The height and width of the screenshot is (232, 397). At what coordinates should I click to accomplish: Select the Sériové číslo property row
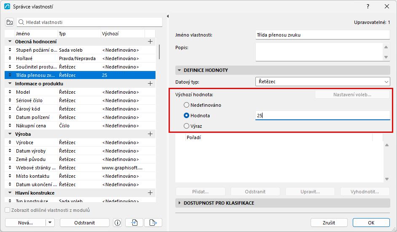pos(80,100)
